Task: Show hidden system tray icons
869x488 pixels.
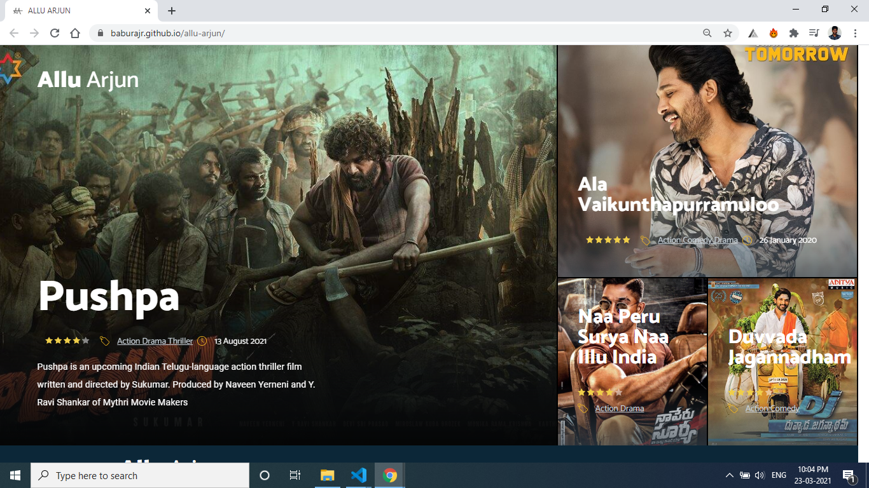Action: pos(729,475)
